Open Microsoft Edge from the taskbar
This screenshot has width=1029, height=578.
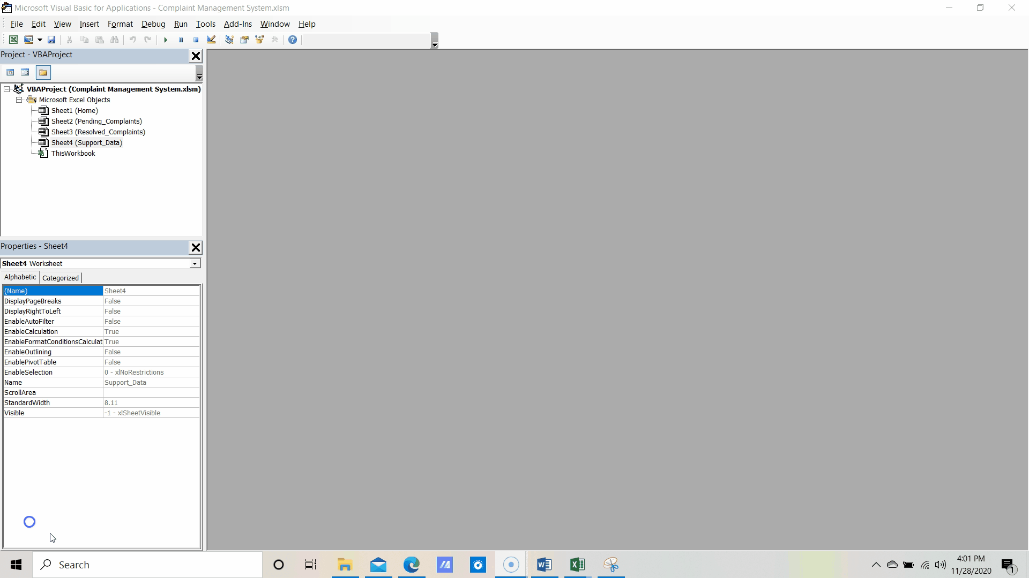[x=411, y=565]
